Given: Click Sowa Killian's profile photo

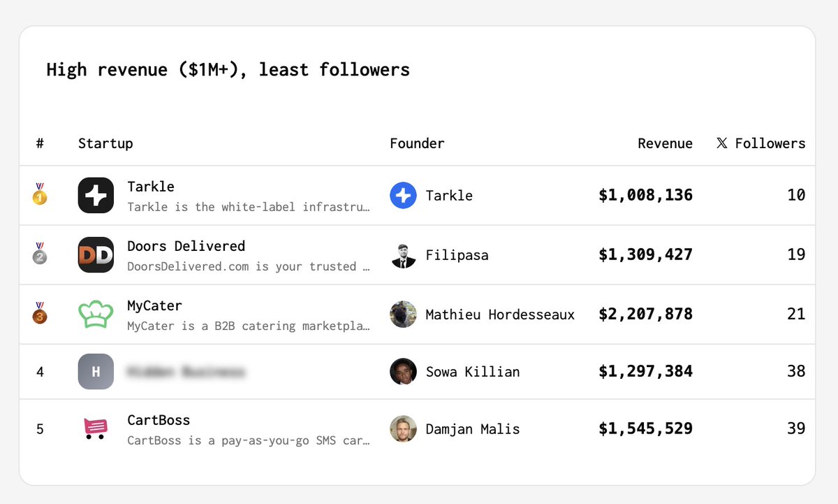Looking at the screenshot, I should 403,372.
